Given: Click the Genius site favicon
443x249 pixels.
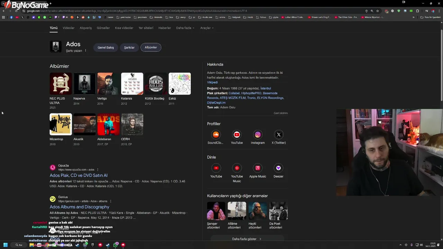Looking at the screenshot, I should click(53, 199).
